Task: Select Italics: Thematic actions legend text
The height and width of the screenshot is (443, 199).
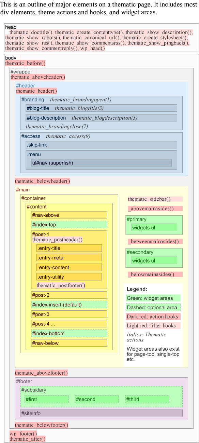Action: tap(147, 337)
